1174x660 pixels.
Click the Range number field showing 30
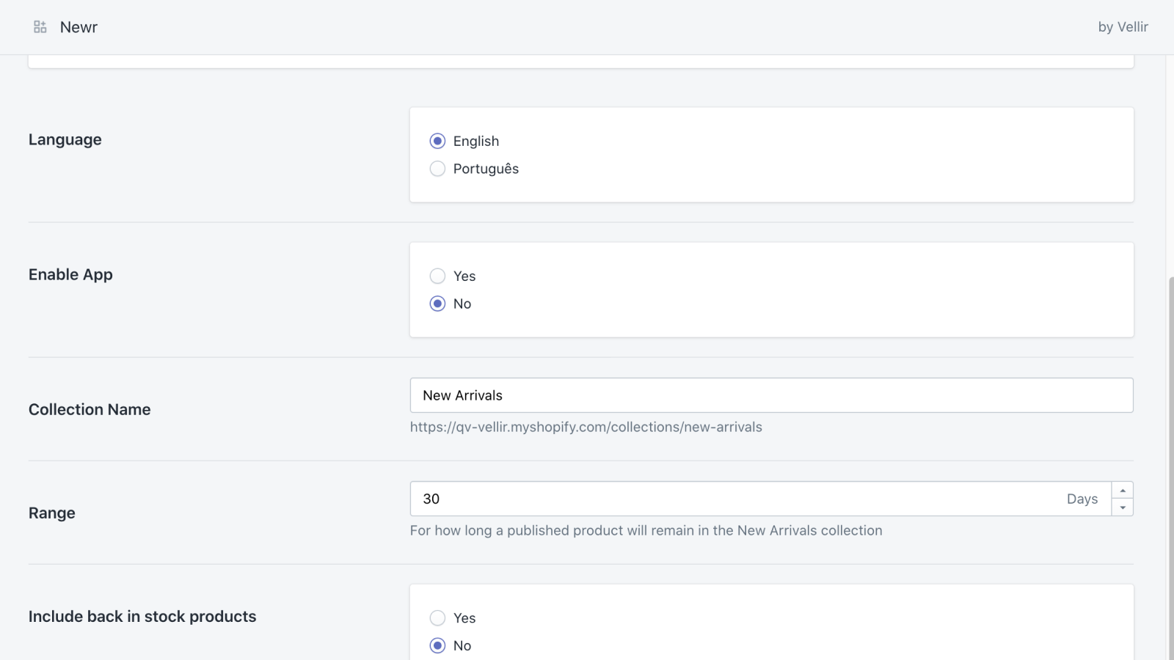(734, 499)
